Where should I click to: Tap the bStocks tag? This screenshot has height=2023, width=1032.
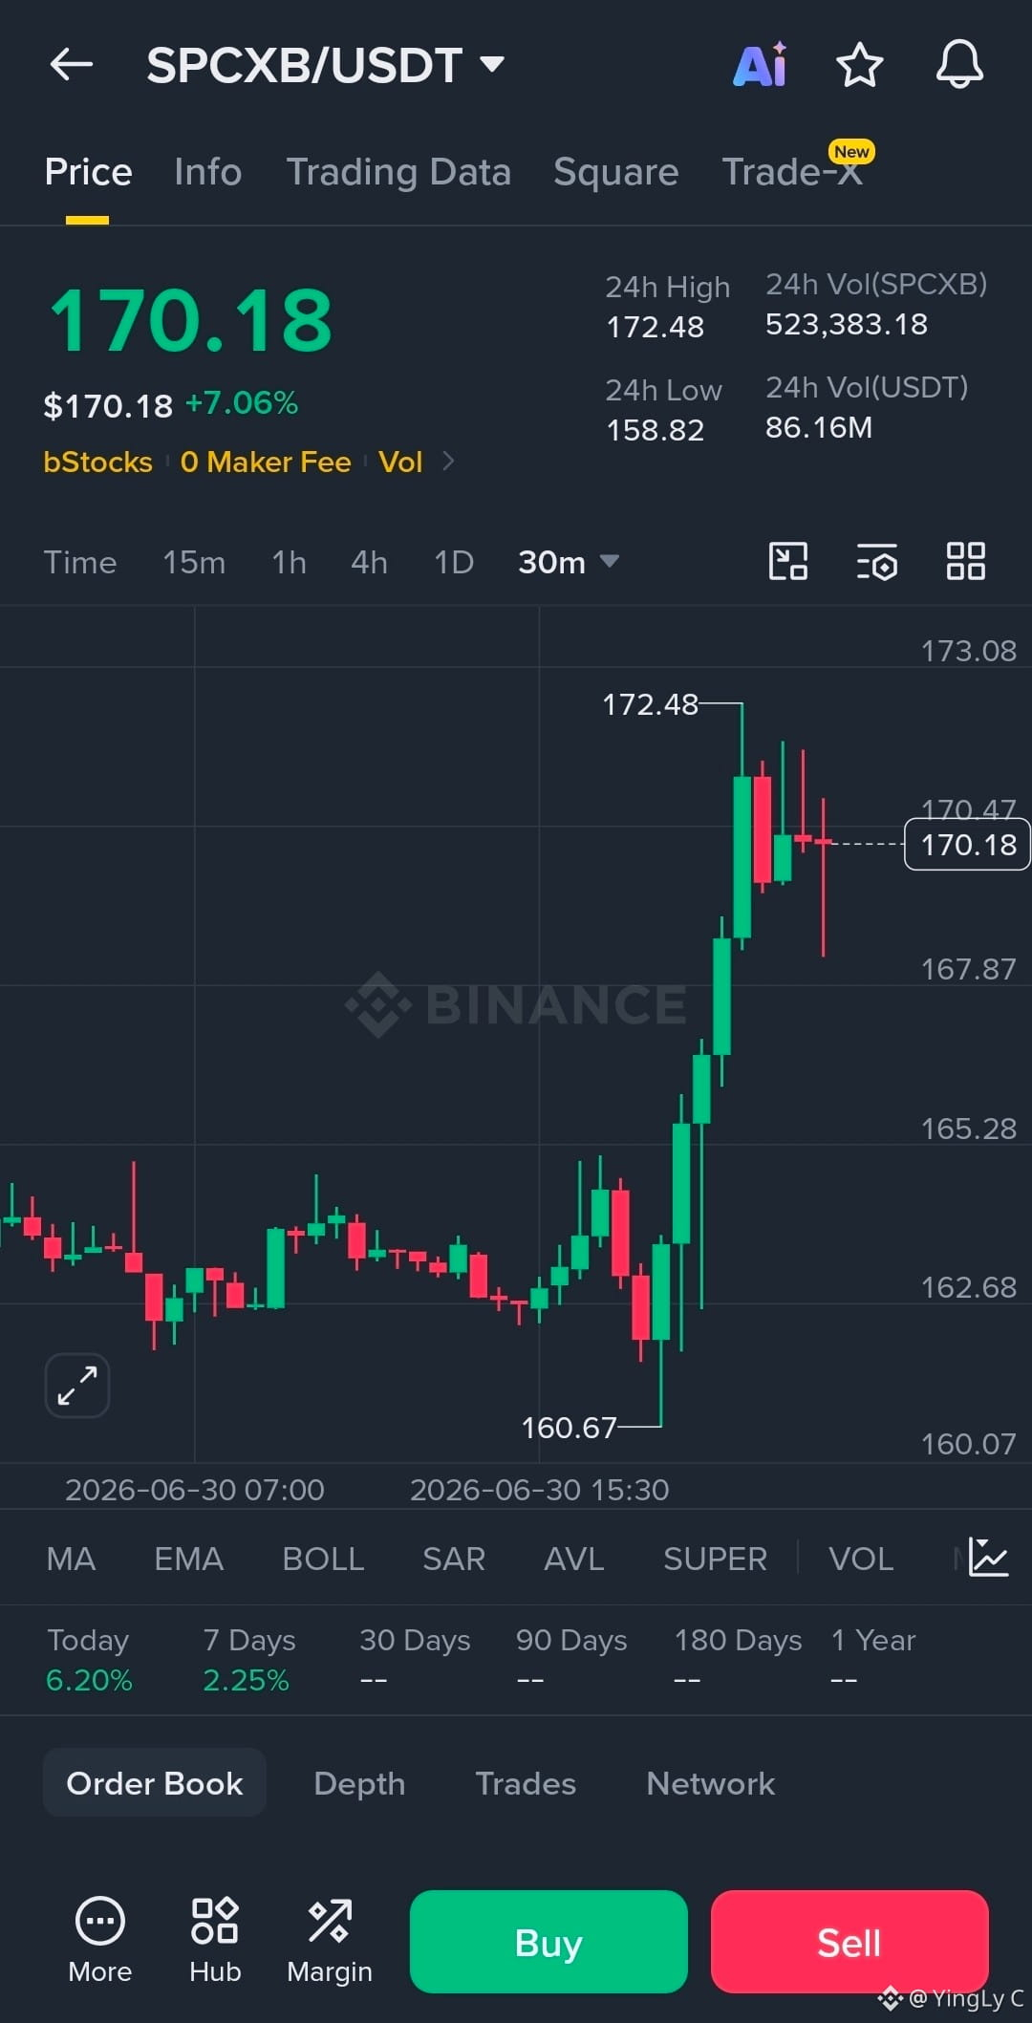pyautogui.click(x=97, y=463)
